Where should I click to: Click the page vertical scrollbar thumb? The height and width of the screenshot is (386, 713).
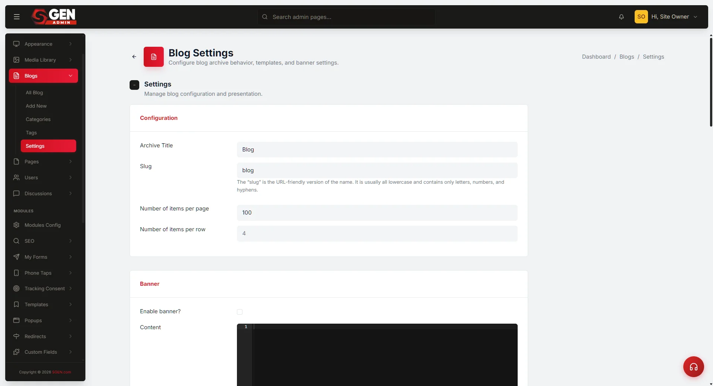pos(711,82)
